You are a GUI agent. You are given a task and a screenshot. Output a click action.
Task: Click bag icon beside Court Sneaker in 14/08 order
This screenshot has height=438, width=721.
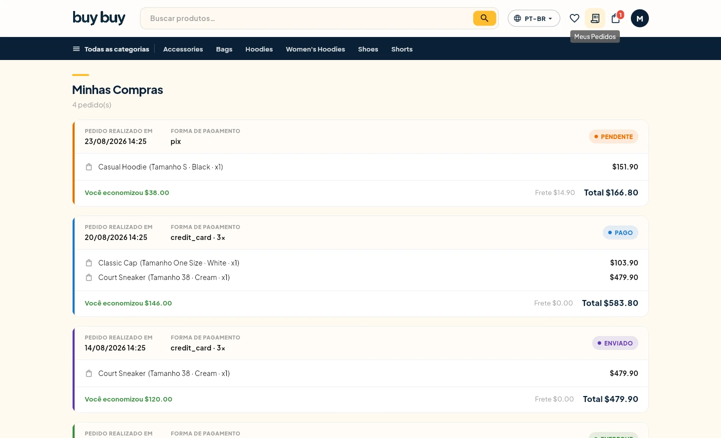coord(89,373)
